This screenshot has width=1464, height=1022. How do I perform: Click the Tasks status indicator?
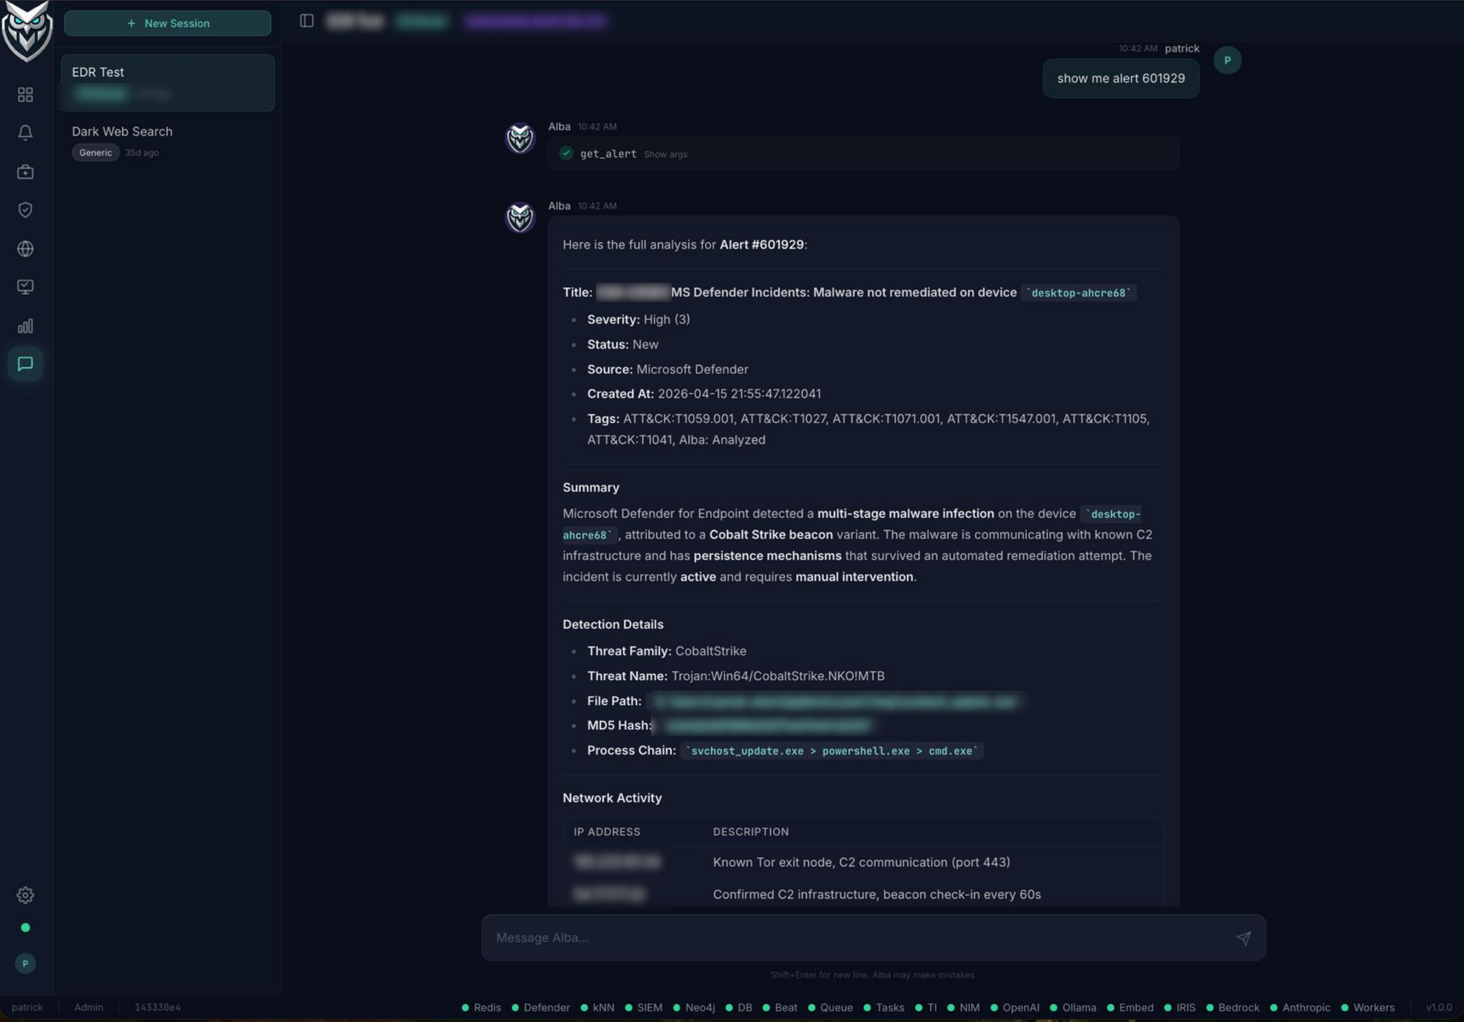pos(884,1007)
